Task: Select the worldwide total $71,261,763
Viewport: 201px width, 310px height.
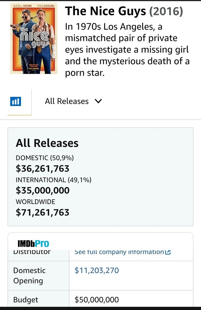Action: point(42,212)
